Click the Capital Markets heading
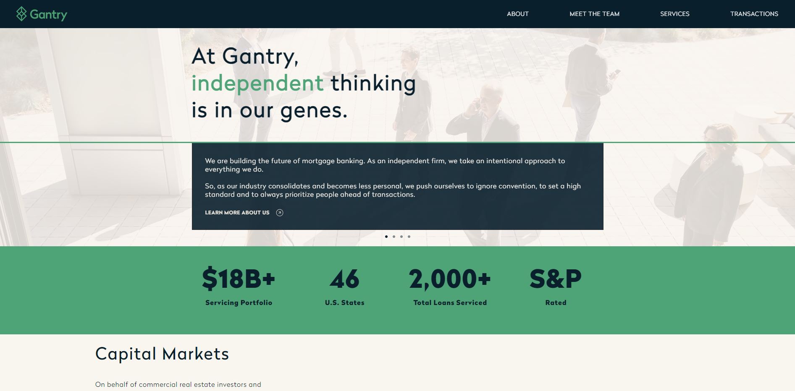The height and width of the screenshot is (391, 795). (162, 354)
